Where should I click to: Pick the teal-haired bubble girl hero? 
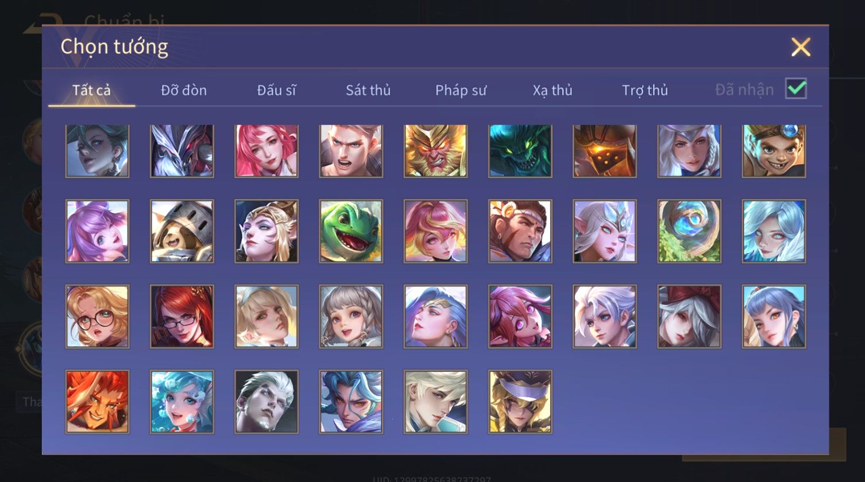(182, 401)
